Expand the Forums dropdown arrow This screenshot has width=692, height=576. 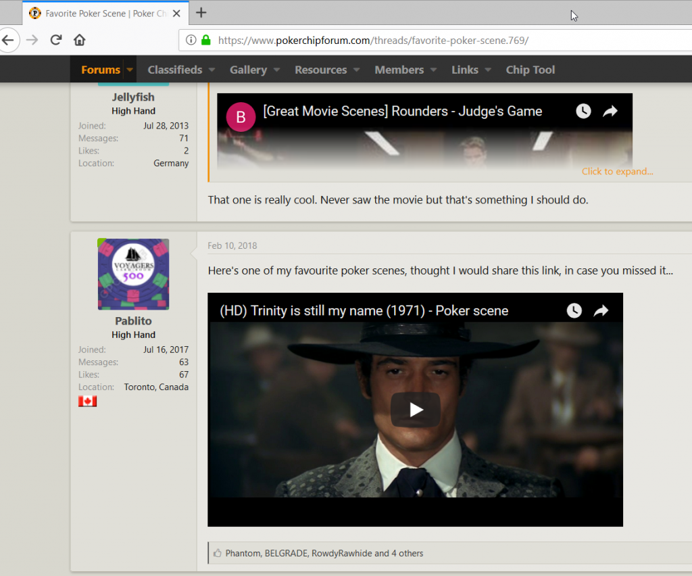130,70
